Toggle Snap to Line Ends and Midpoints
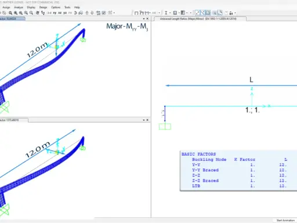Image resolution: width=297 pixels, height=223 pixels. (202, 13)
